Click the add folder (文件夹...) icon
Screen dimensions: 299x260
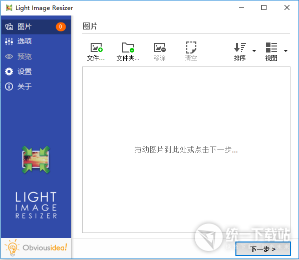click(x=128, y=47)
